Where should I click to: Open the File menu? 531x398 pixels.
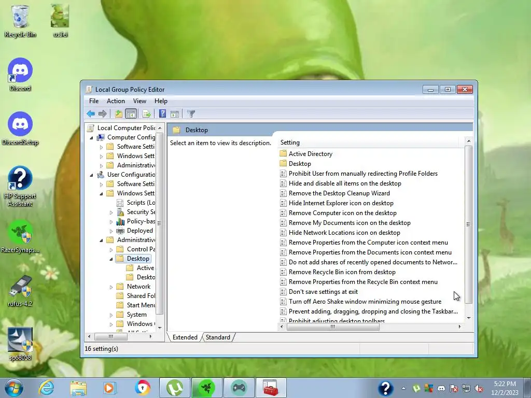[94, 101]
